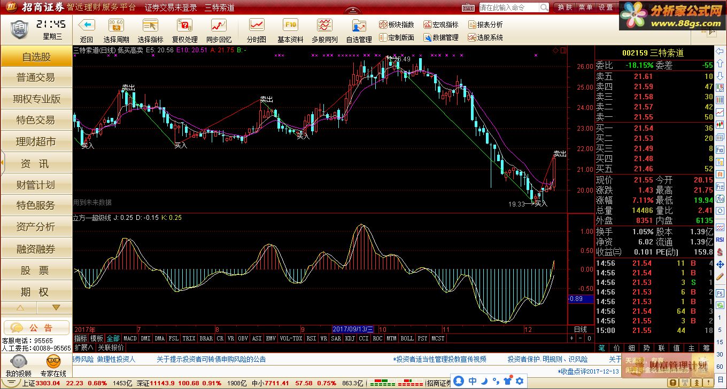This screenshot has height=389, width=727.
Task: Expand 扩展 tab at bottom
Action: point(84,347)
